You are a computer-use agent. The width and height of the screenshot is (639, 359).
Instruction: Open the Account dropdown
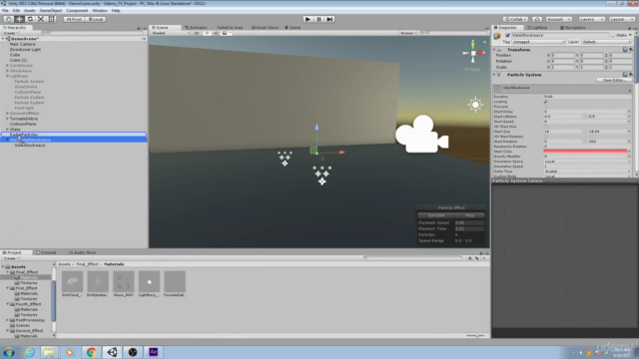tap(559, 19)
